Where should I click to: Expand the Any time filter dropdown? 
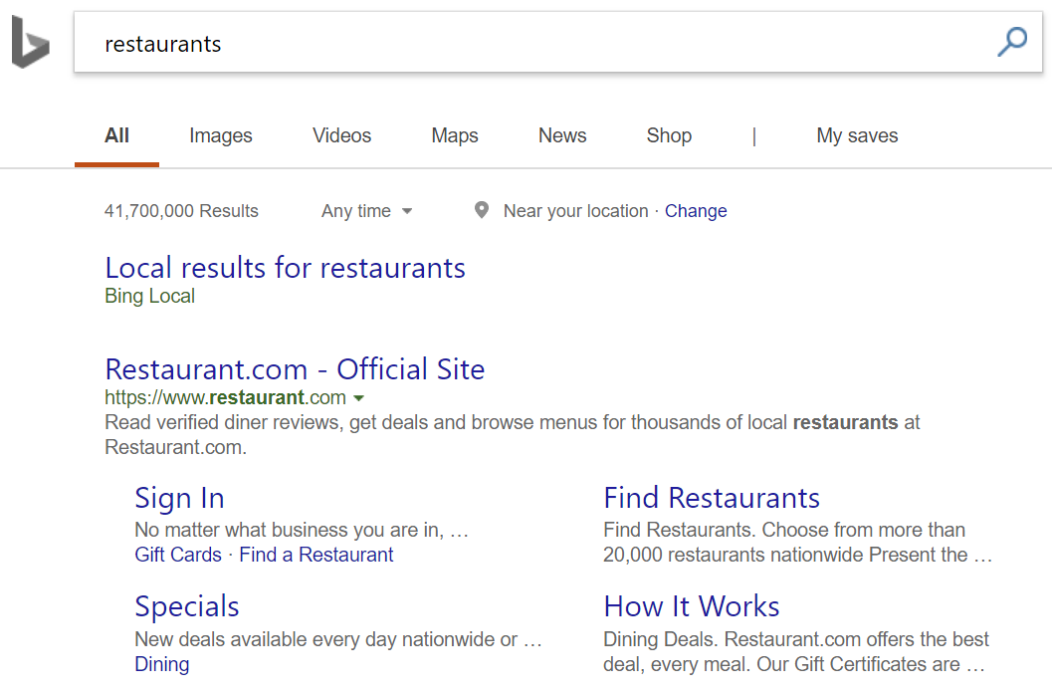tap(366, 211)
